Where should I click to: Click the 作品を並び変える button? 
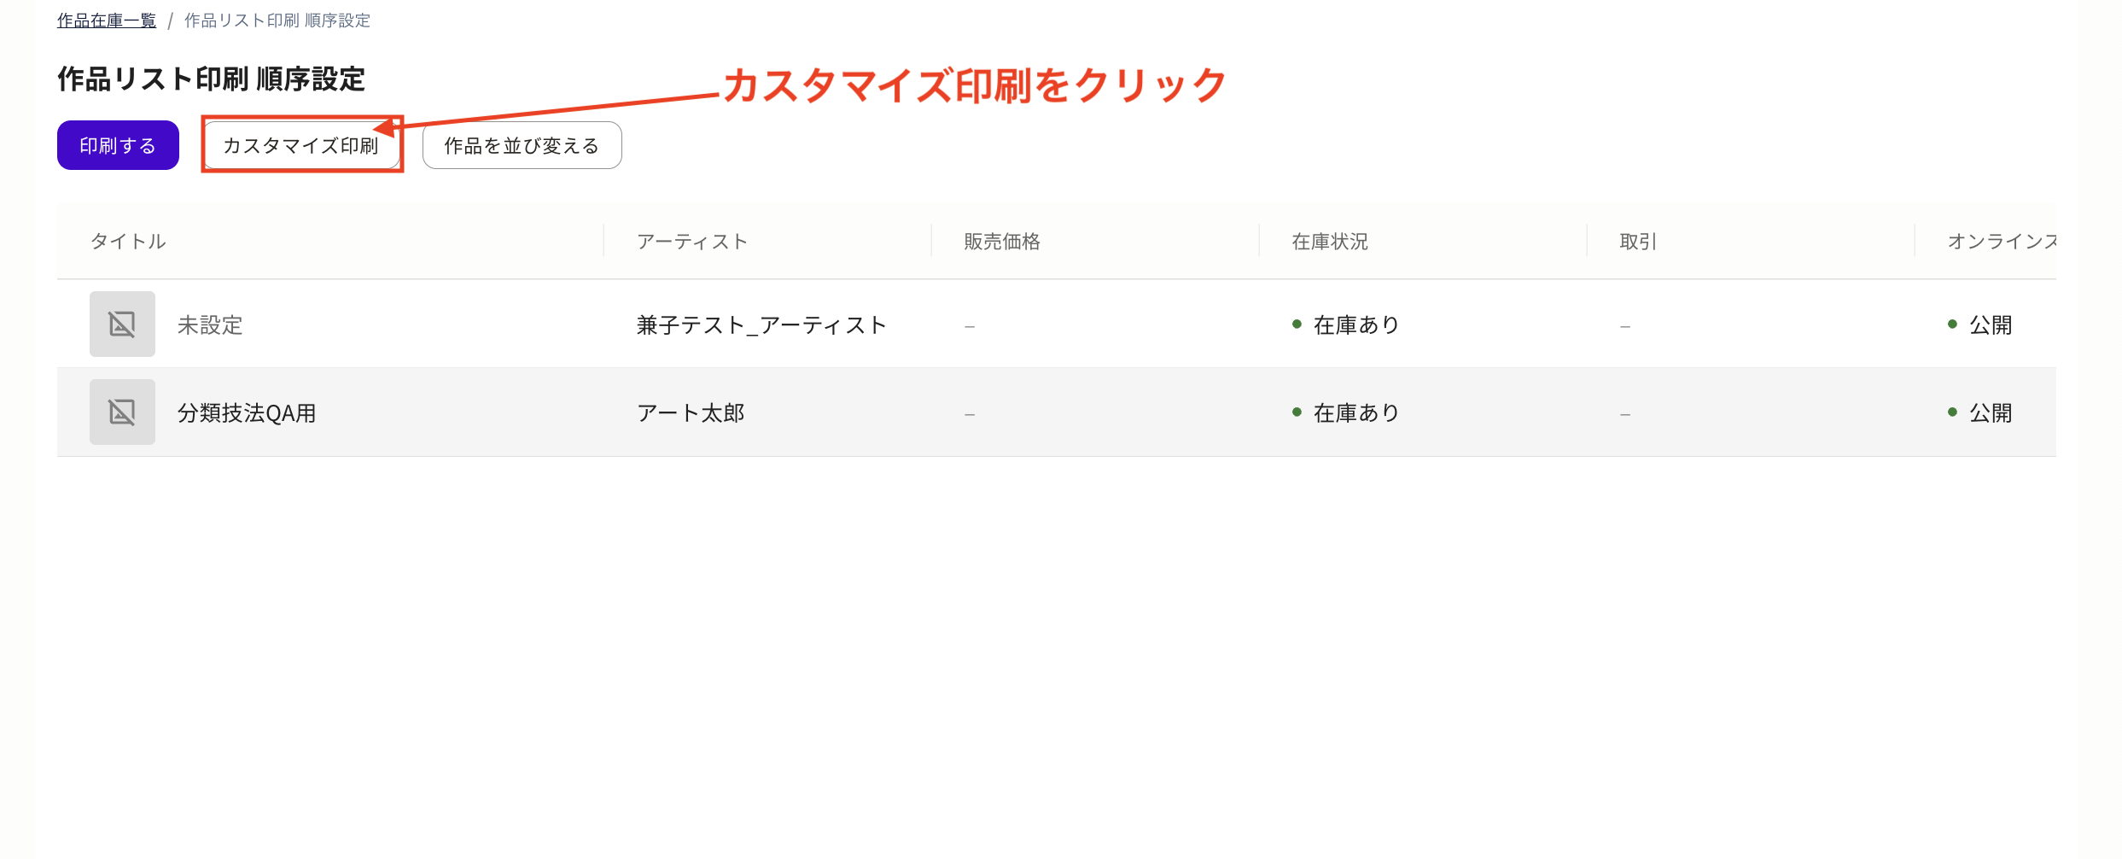point(521,144)
